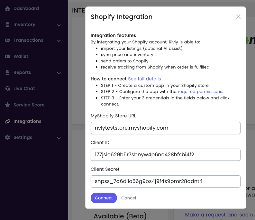The width and height of the screenshot is (255, 220).
Task: Focus the Client ID input field
Action: (165, 154)
